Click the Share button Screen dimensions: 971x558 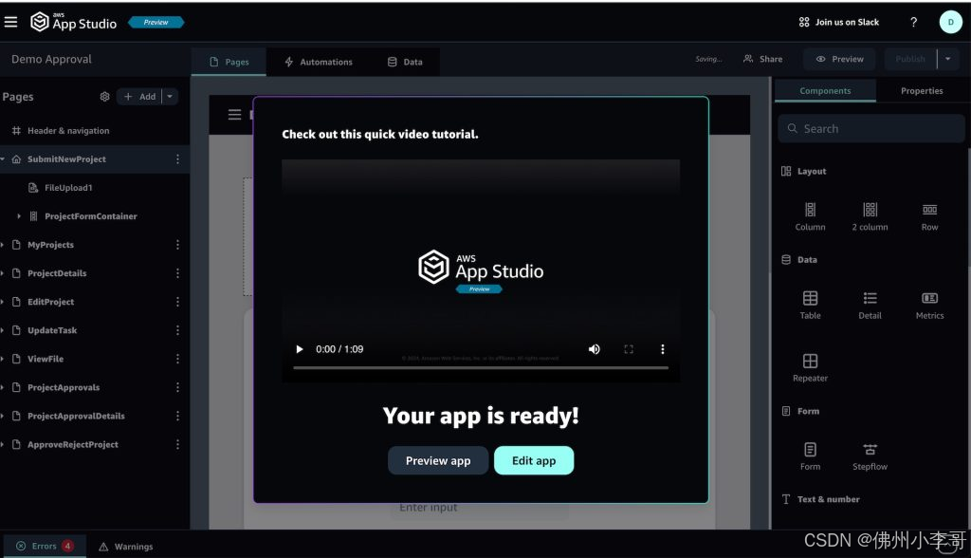(x=763, y=59)
